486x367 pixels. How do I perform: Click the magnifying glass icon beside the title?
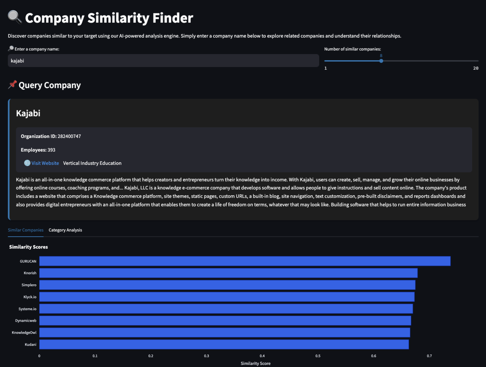[x=15, y=17]
